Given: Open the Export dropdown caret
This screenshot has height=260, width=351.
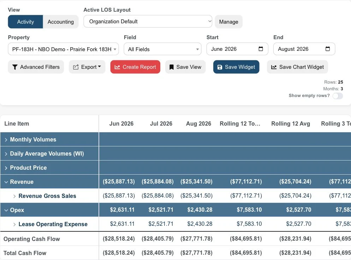Looking at the screenshot, I should (x=99, y=67).
